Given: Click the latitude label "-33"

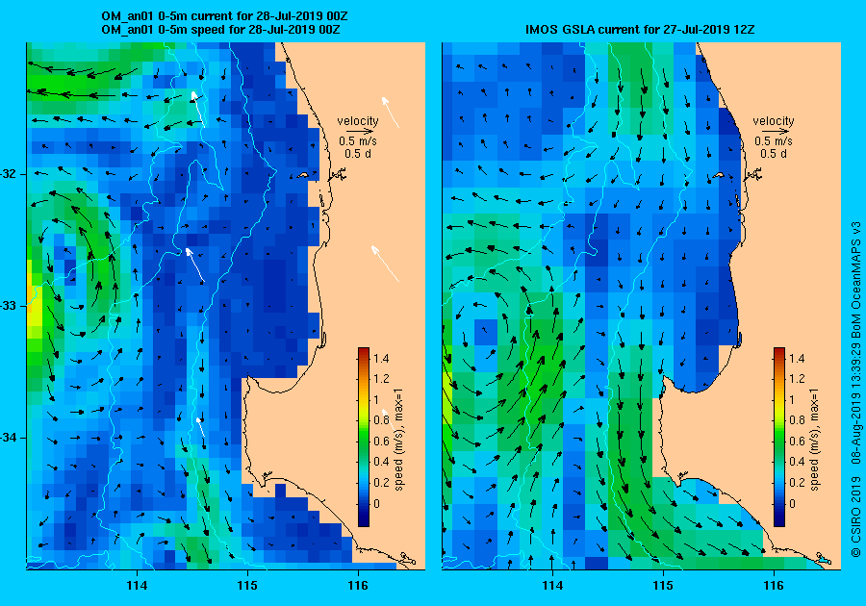Looking at the screenshot, I should (10, 306).
